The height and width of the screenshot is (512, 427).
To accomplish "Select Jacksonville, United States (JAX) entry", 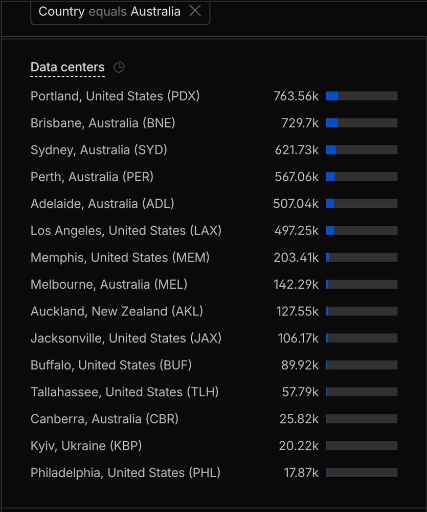I will pos(214,338).
